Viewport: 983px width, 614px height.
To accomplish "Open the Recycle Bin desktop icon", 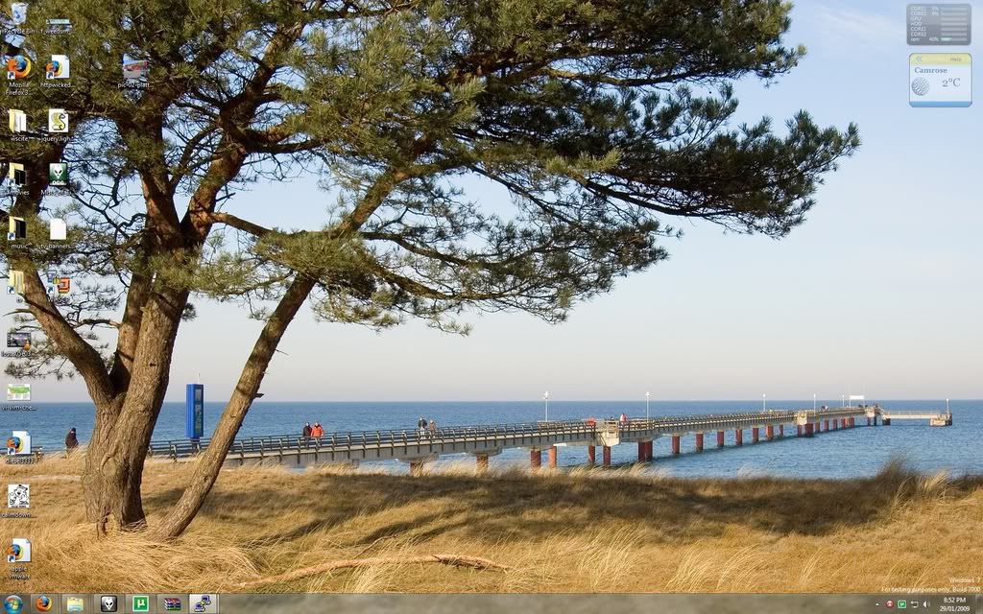I will point(18,14).
